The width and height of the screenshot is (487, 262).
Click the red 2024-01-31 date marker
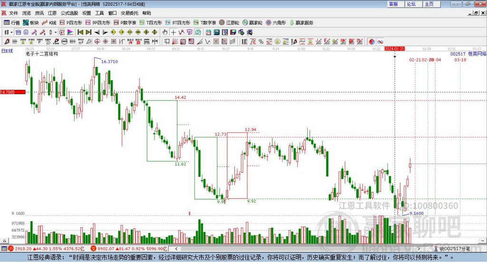pyautogui.click(x=394, y=49)
